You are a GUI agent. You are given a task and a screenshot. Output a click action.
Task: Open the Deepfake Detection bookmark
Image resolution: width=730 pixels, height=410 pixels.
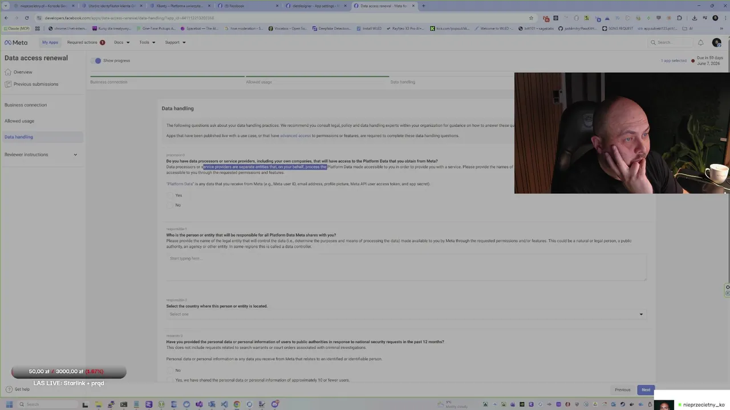[331, 28]
